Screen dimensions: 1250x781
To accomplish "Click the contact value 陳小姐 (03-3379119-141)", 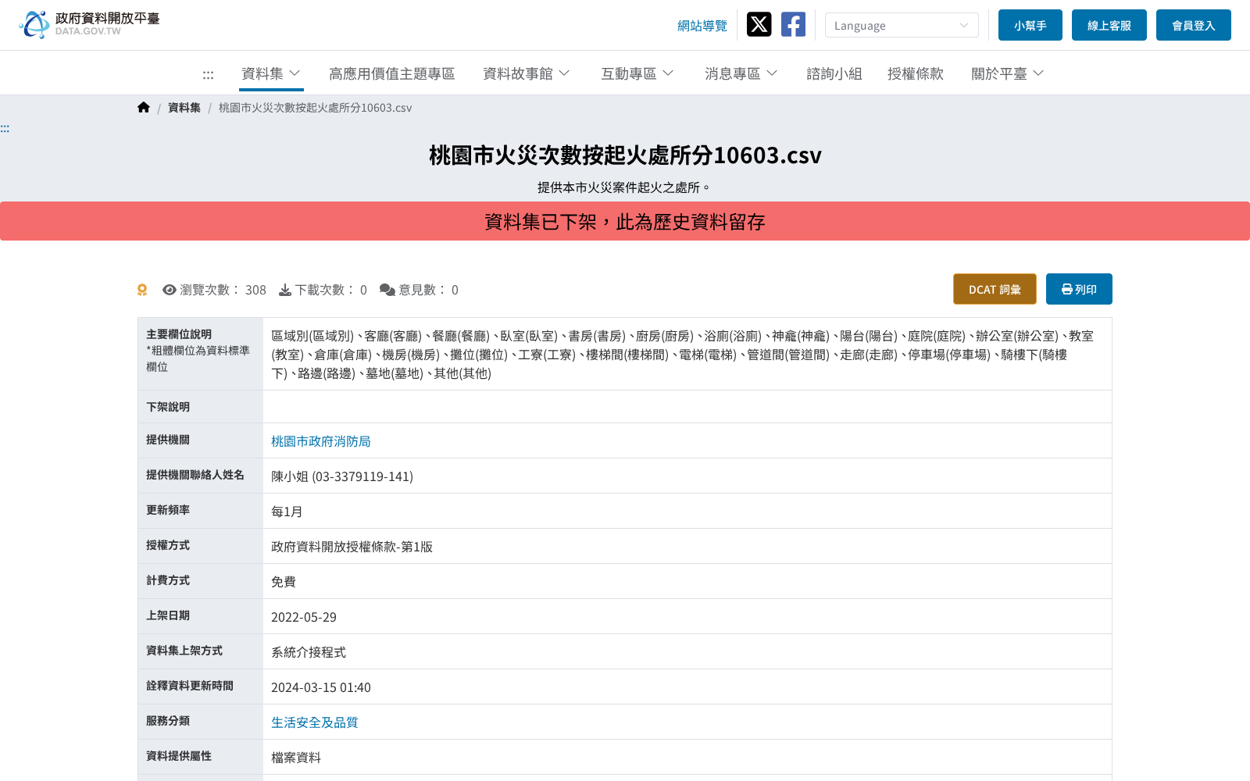I will [342, 476].
